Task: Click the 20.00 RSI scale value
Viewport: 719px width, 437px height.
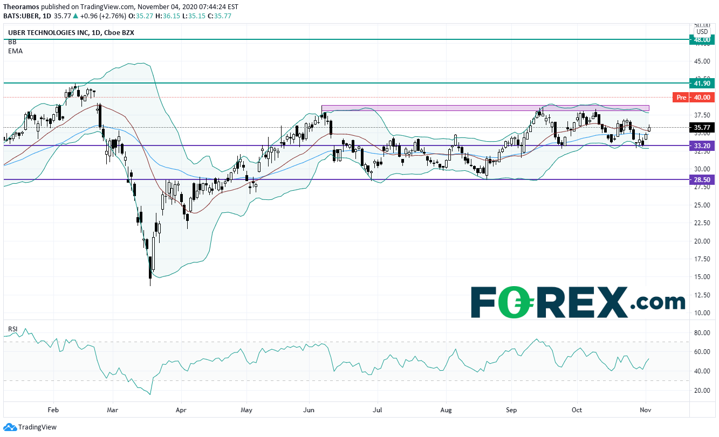Action: click(x=702, y=390)
